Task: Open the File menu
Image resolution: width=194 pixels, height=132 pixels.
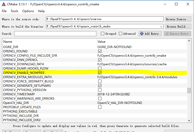Action: pyautogui.click(x=4, y=11)
